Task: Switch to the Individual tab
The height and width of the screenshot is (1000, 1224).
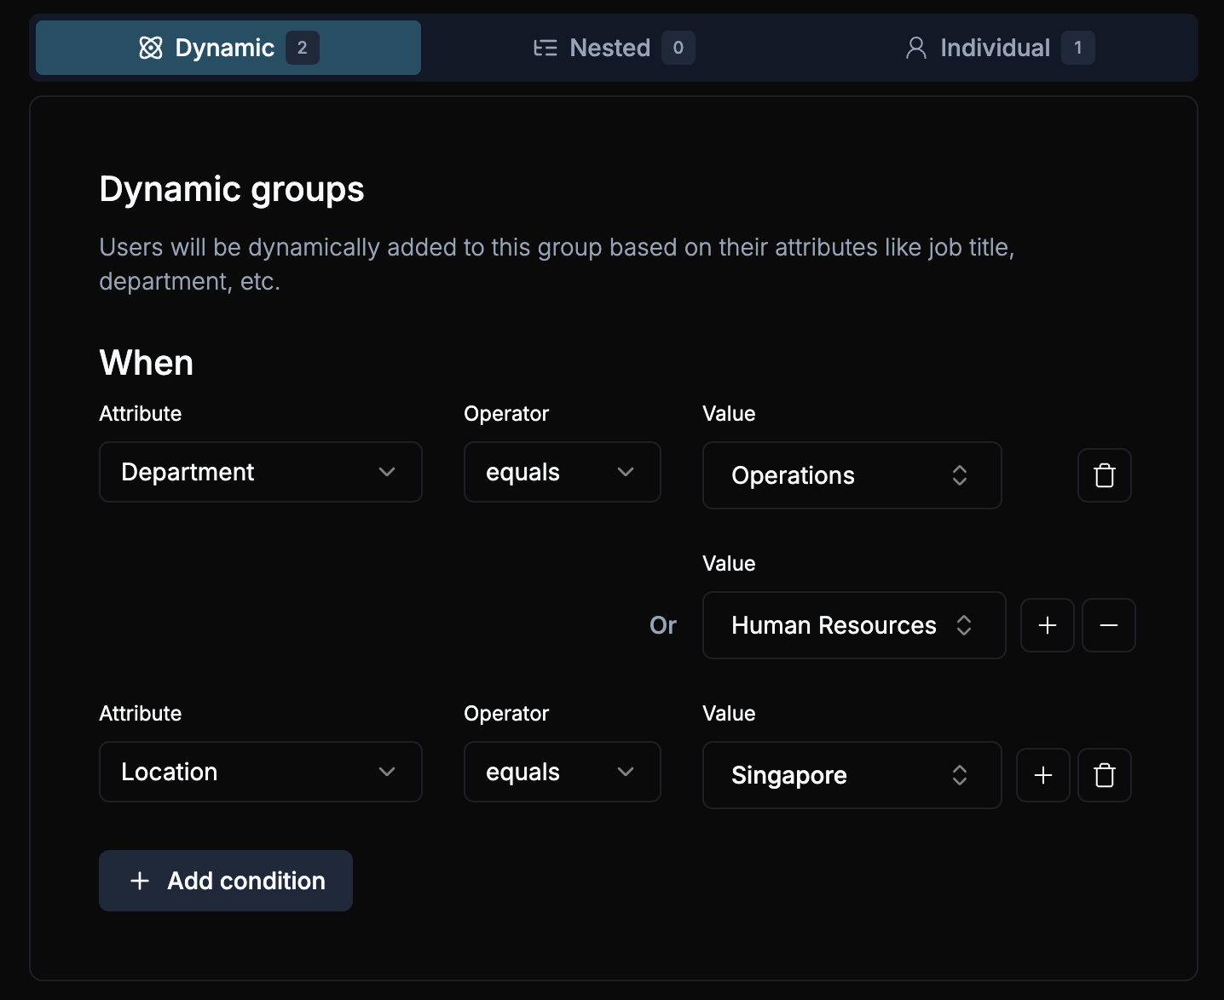Action: (994, 48)
